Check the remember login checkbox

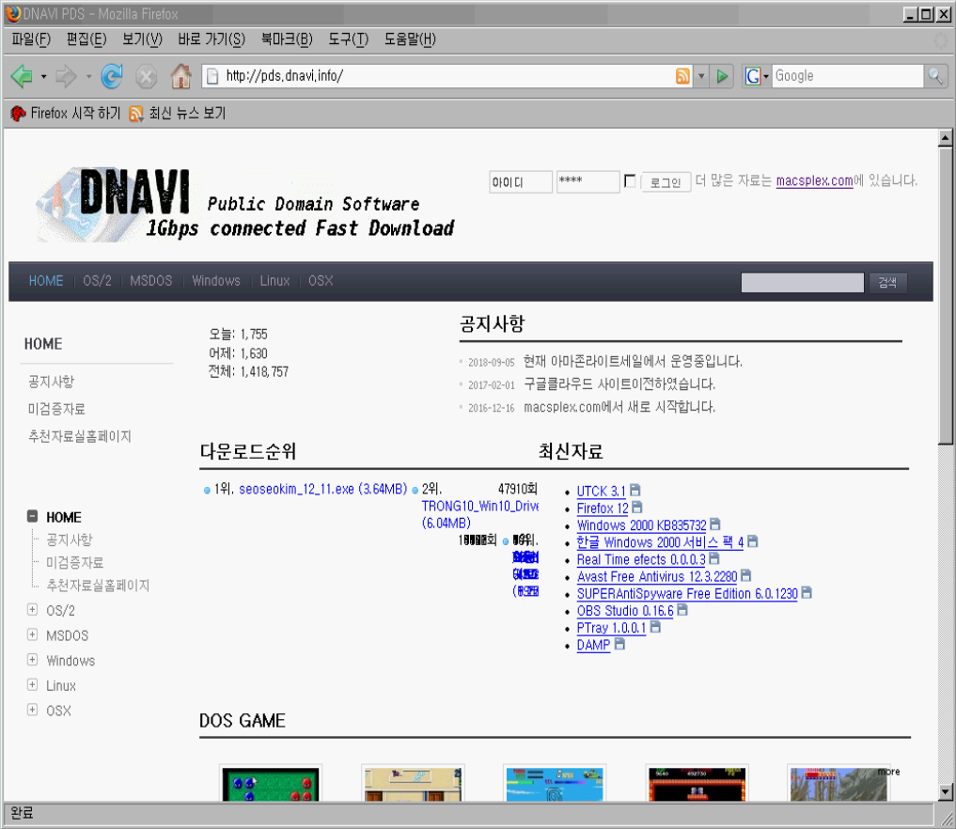(x=629, y=180)
